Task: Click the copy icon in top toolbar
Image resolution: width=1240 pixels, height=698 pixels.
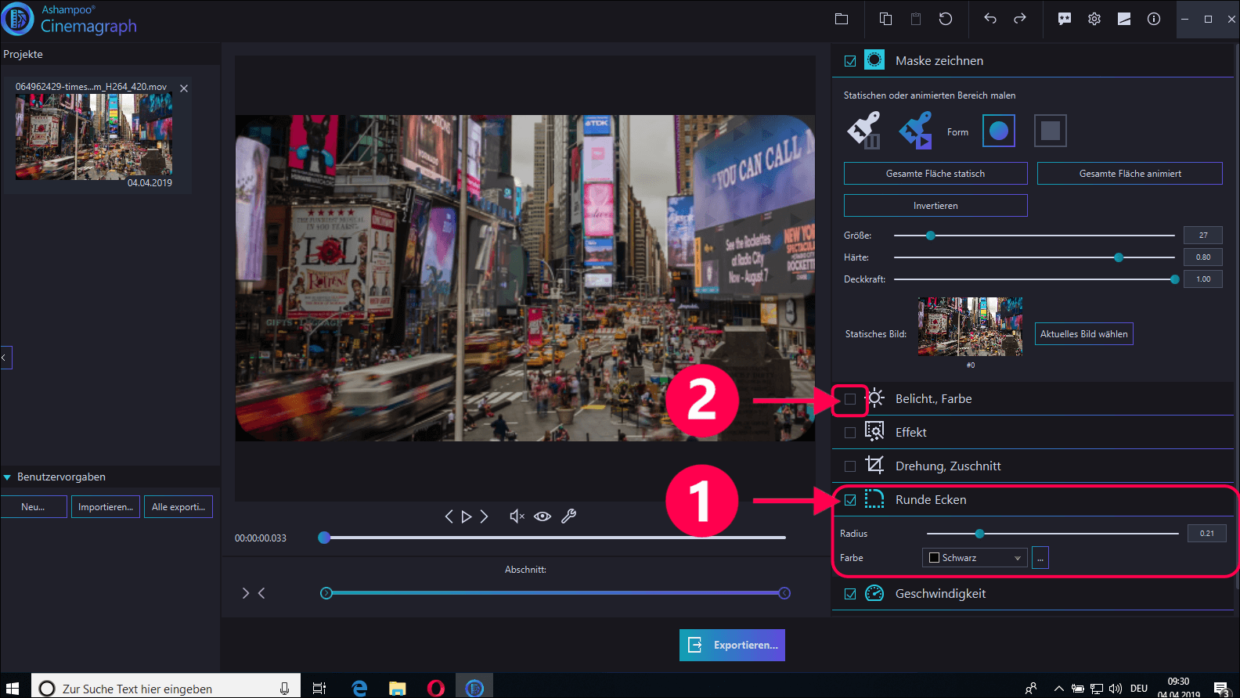Action: tap(885, 19)
